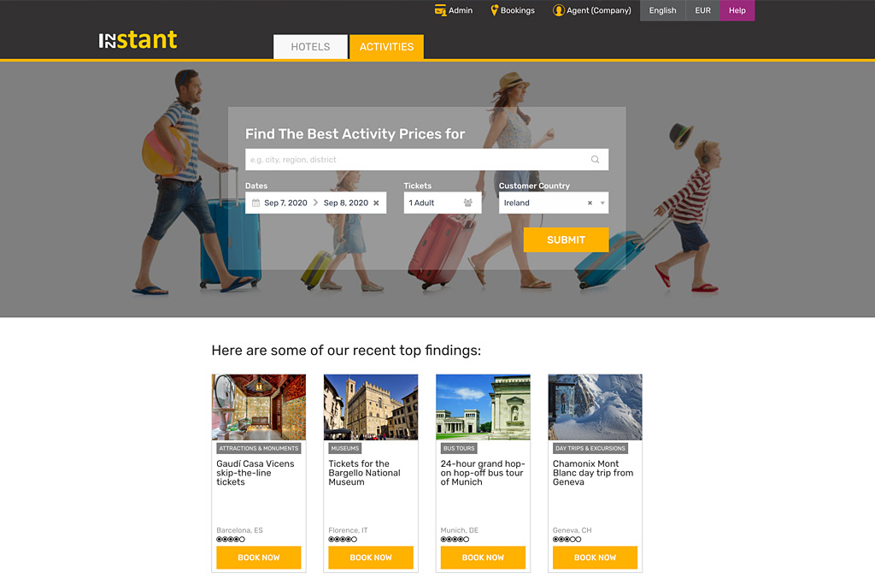Open the Help link

pos(737,10)
